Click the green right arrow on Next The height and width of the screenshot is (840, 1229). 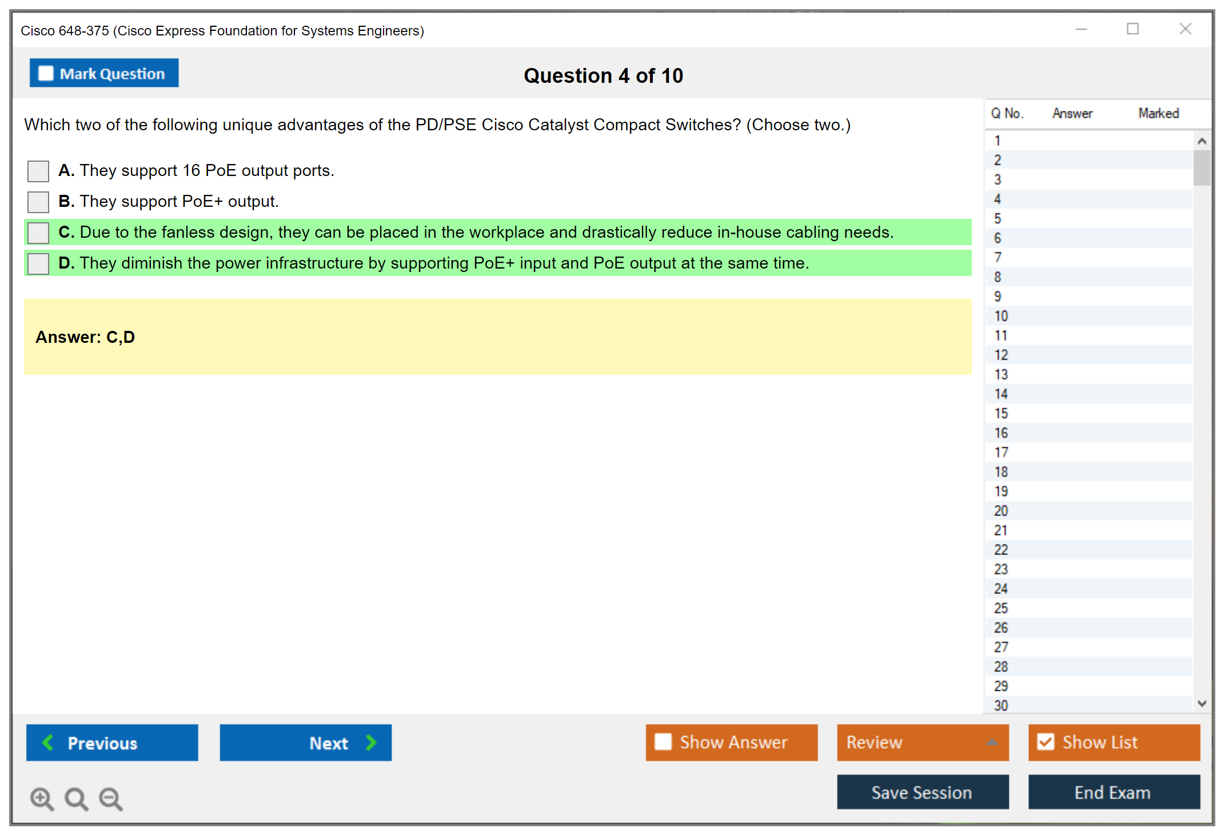click(x=371, y=743)
